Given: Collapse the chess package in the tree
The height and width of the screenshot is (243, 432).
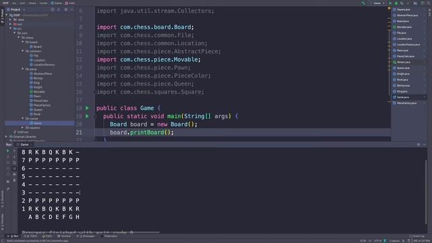Looking at the screenshot, I should [x=19, y=38].
